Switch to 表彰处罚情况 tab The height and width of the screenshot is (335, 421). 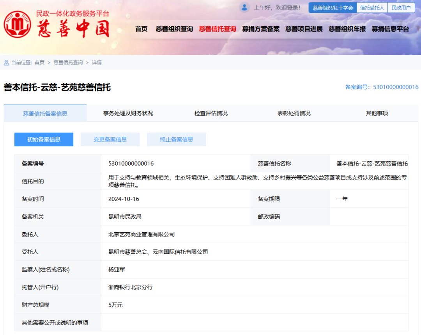(294, 114)
